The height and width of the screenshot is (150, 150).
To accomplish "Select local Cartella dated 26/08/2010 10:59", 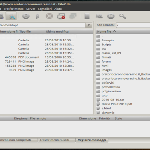I will [37, 40].
